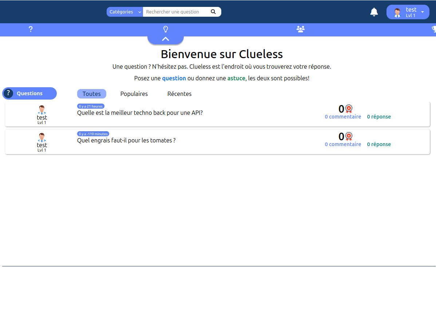The image size is (436, 326).
Task: Click the green "astuce" link
Action: [x=236, y=78]
